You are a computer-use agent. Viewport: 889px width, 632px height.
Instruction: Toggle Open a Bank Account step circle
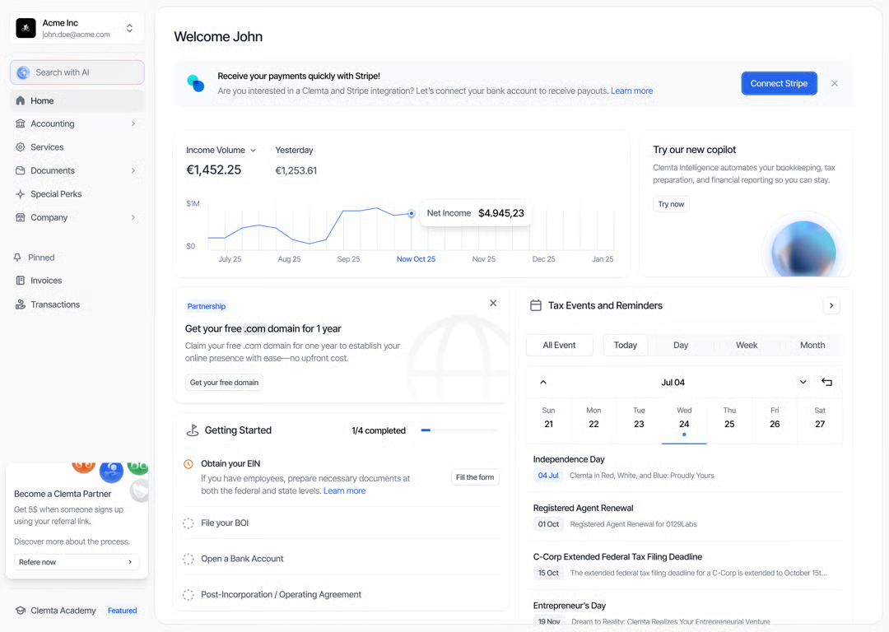[x=189, y=559]
